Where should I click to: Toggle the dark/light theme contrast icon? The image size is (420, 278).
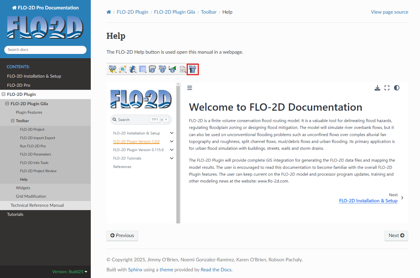click(x=397, y=88)
